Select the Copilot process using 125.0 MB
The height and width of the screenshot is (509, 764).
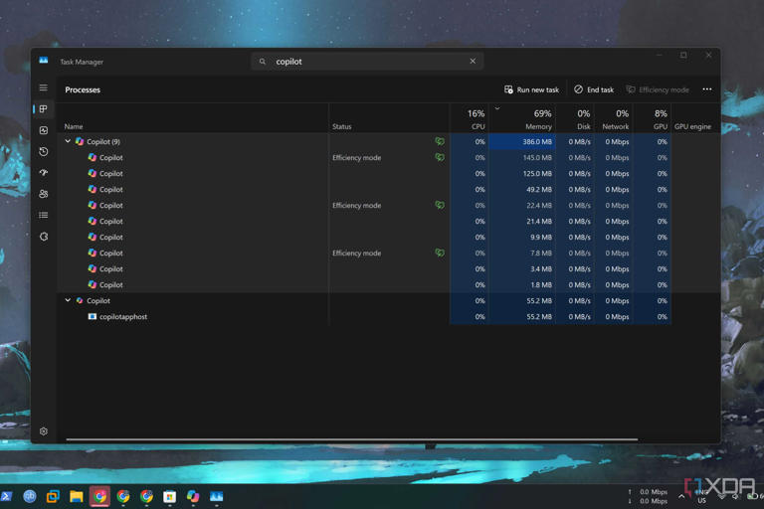pyautogui.click(x=389, y=173)
